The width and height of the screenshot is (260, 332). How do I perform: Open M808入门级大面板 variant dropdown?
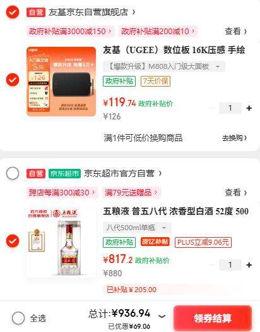click(164, 66)
